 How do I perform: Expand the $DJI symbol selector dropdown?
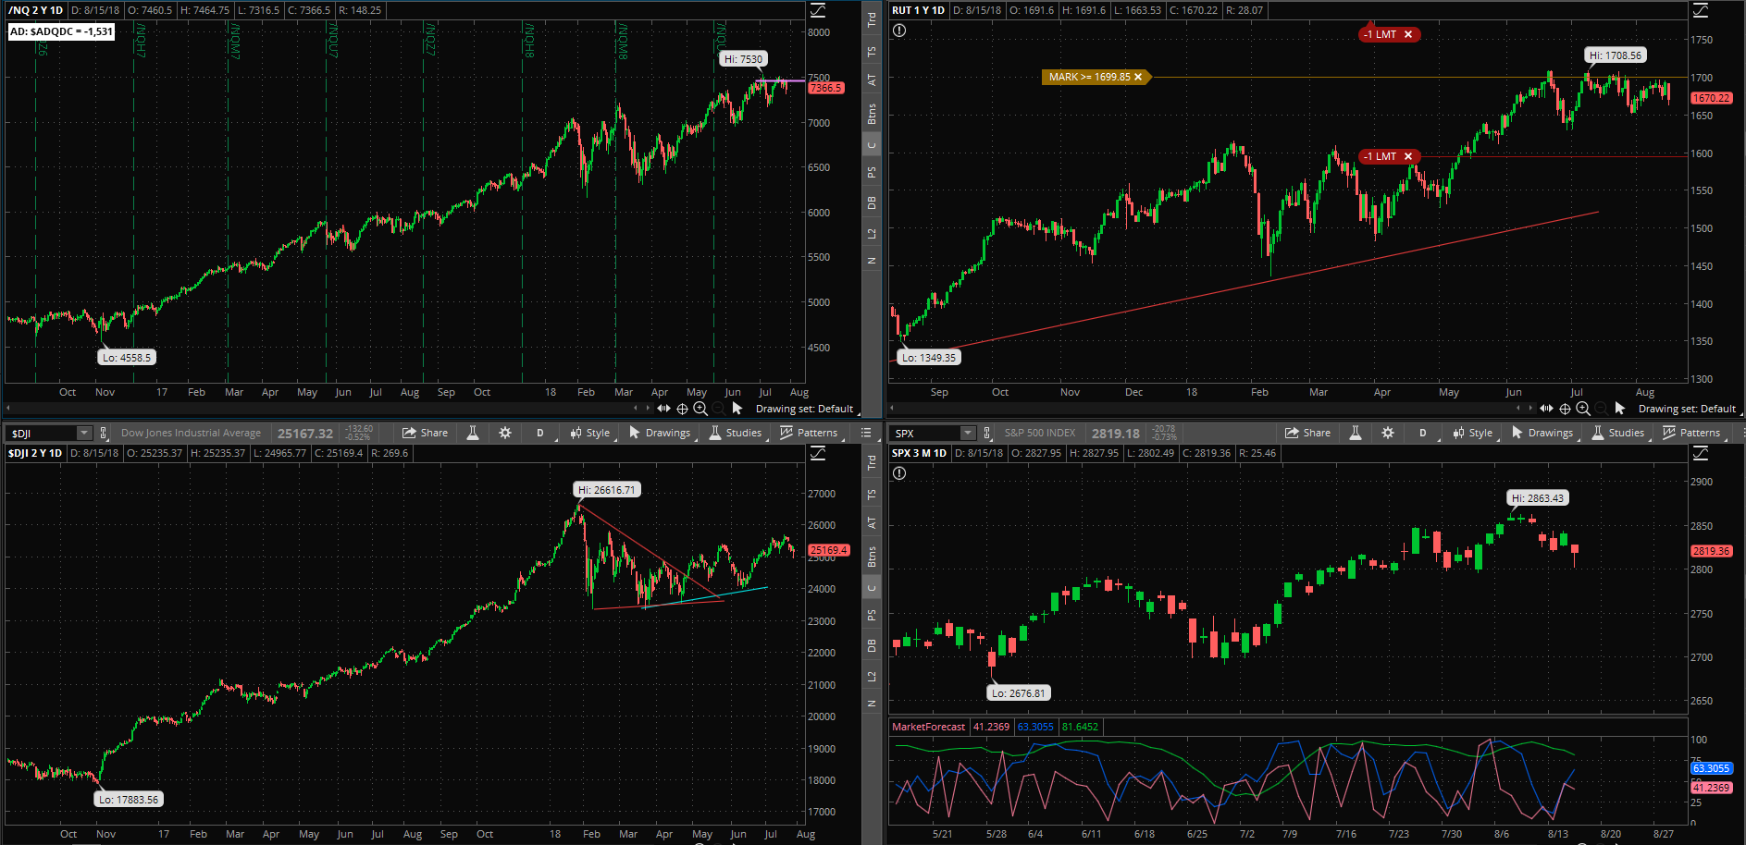84,433
